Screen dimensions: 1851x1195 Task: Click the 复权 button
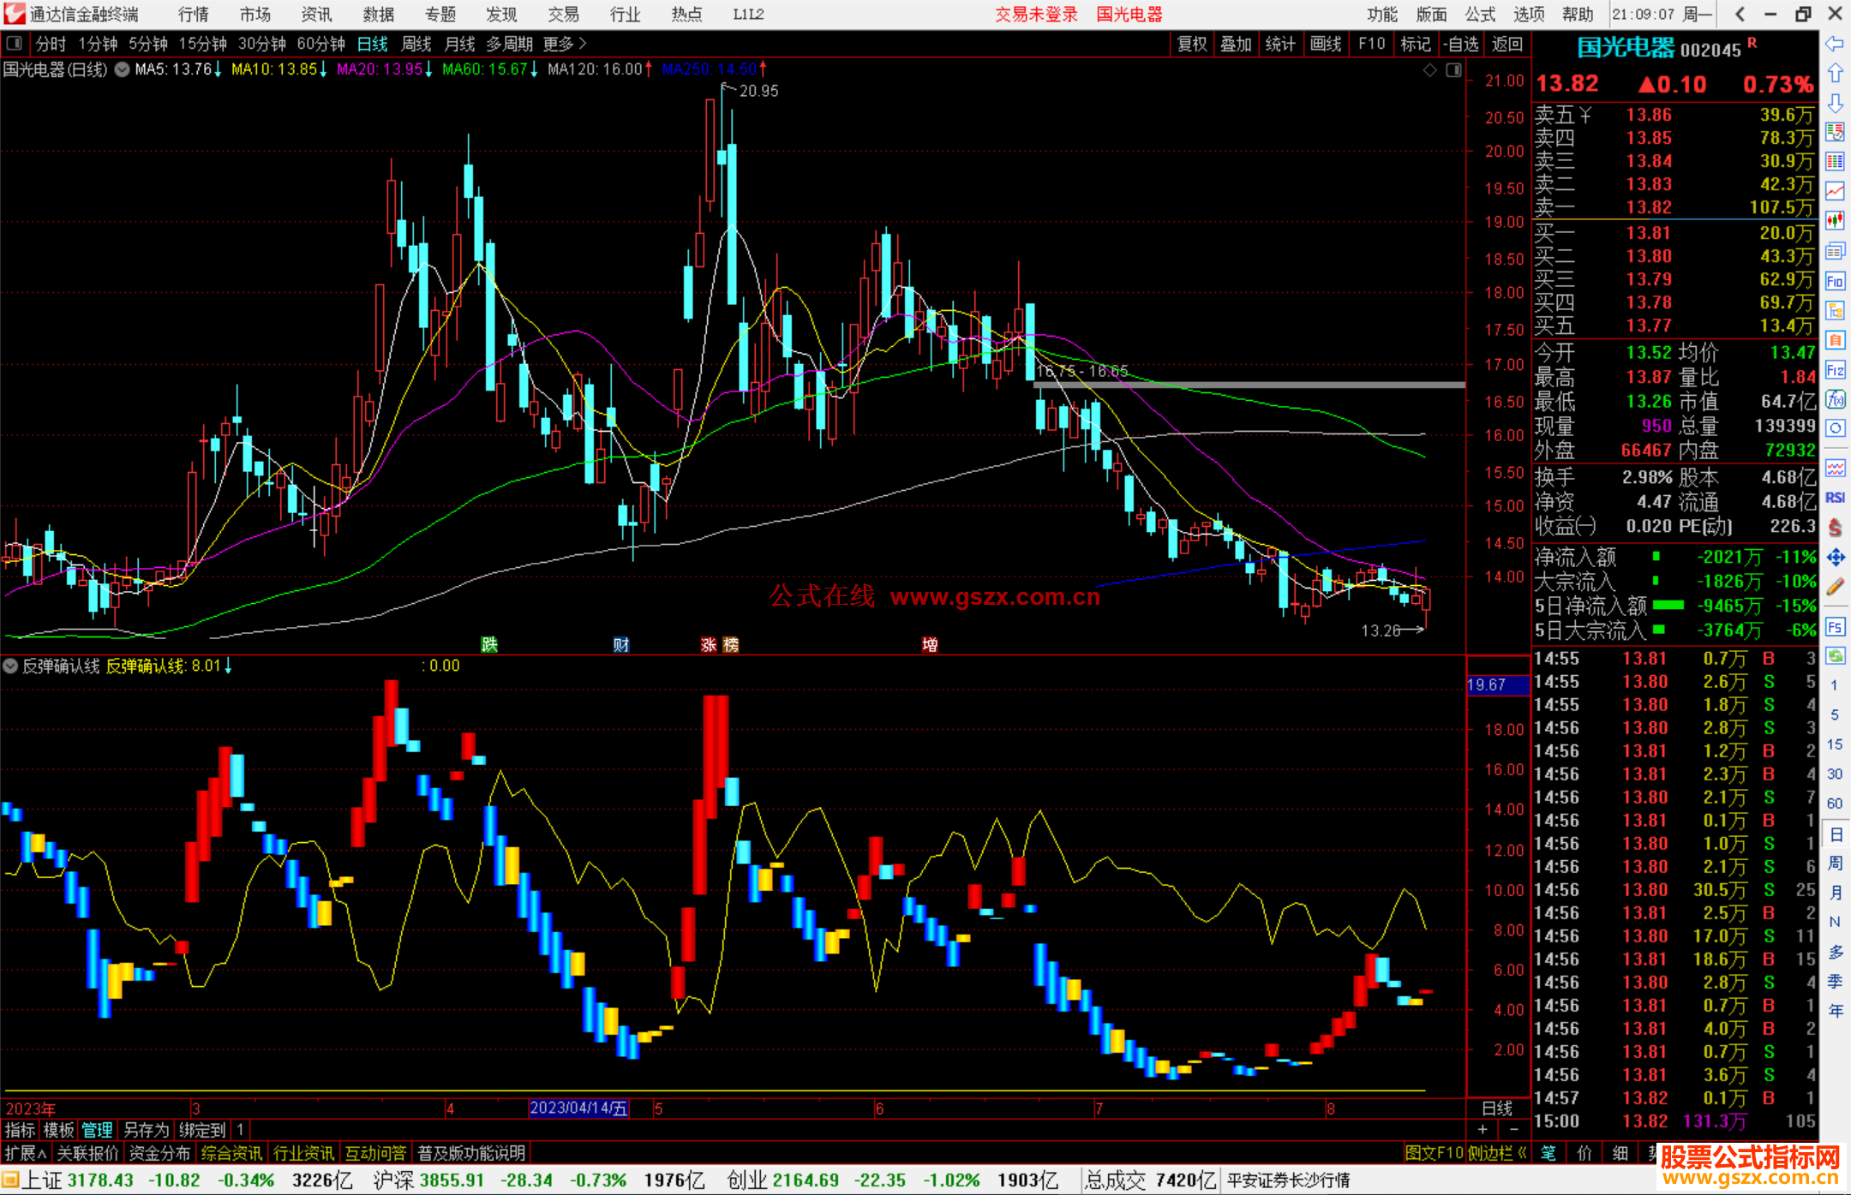pyautogui.click(x=1192, y=44)
